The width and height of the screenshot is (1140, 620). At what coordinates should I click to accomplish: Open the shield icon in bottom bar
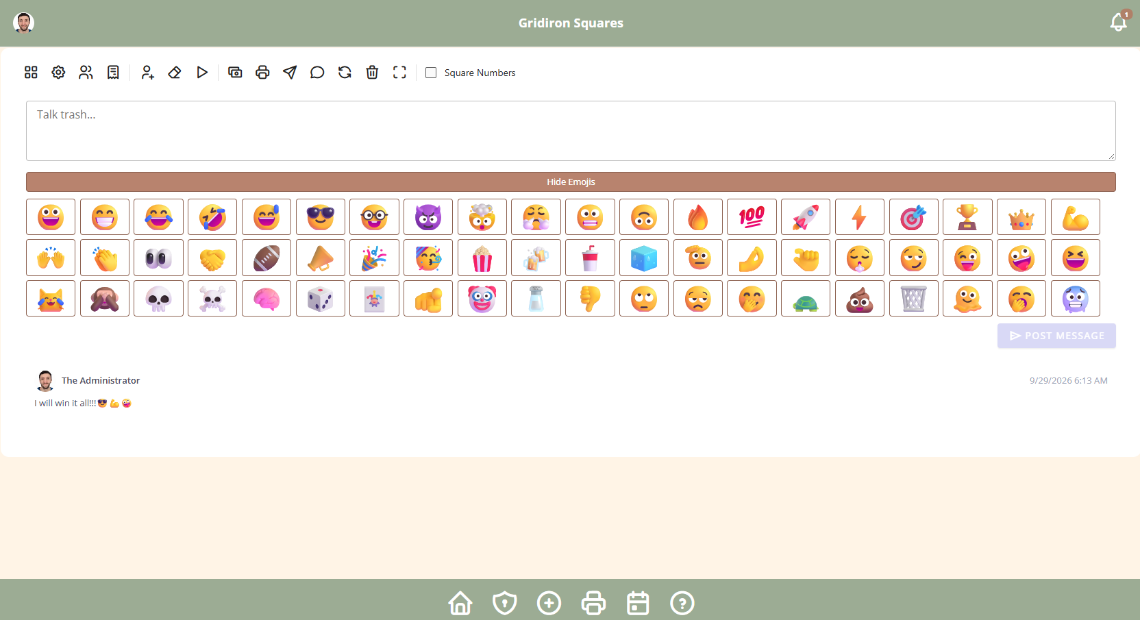tap(505, 603)
